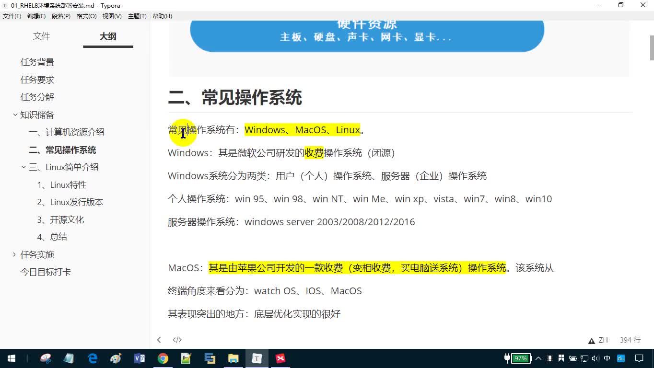Switch sidebar to 文件 tab
Image resolution: width=654 pixels, height=368 pixels.
click(42, 36)
